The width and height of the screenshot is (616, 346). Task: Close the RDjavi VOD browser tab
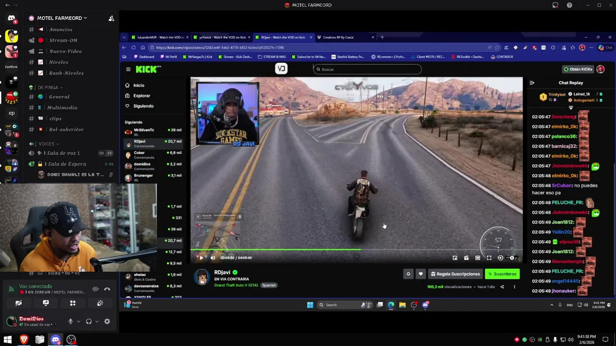coord(311,37)
